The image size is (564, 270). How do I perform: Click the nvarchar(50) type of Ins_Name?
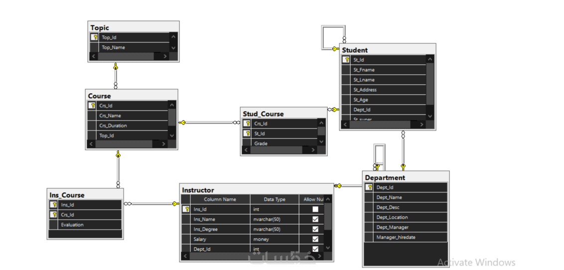[275, 219]
